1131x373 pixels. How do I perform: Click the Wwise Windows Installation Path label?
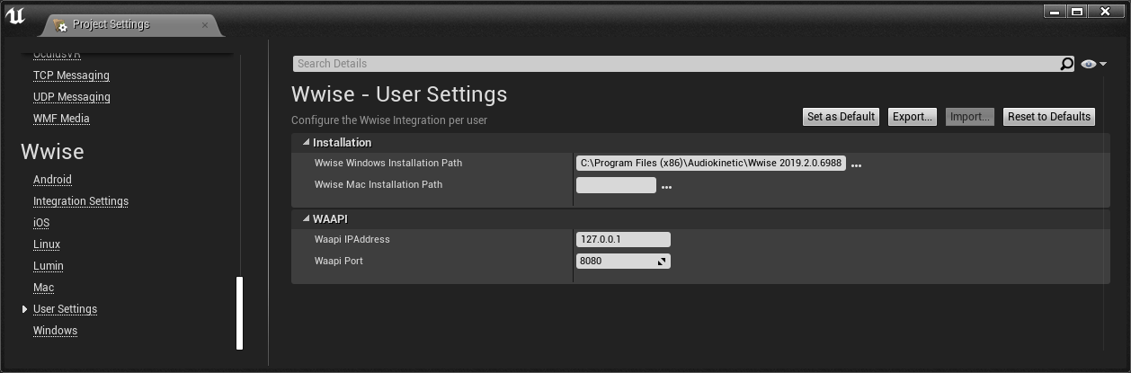tap(388, 163)
